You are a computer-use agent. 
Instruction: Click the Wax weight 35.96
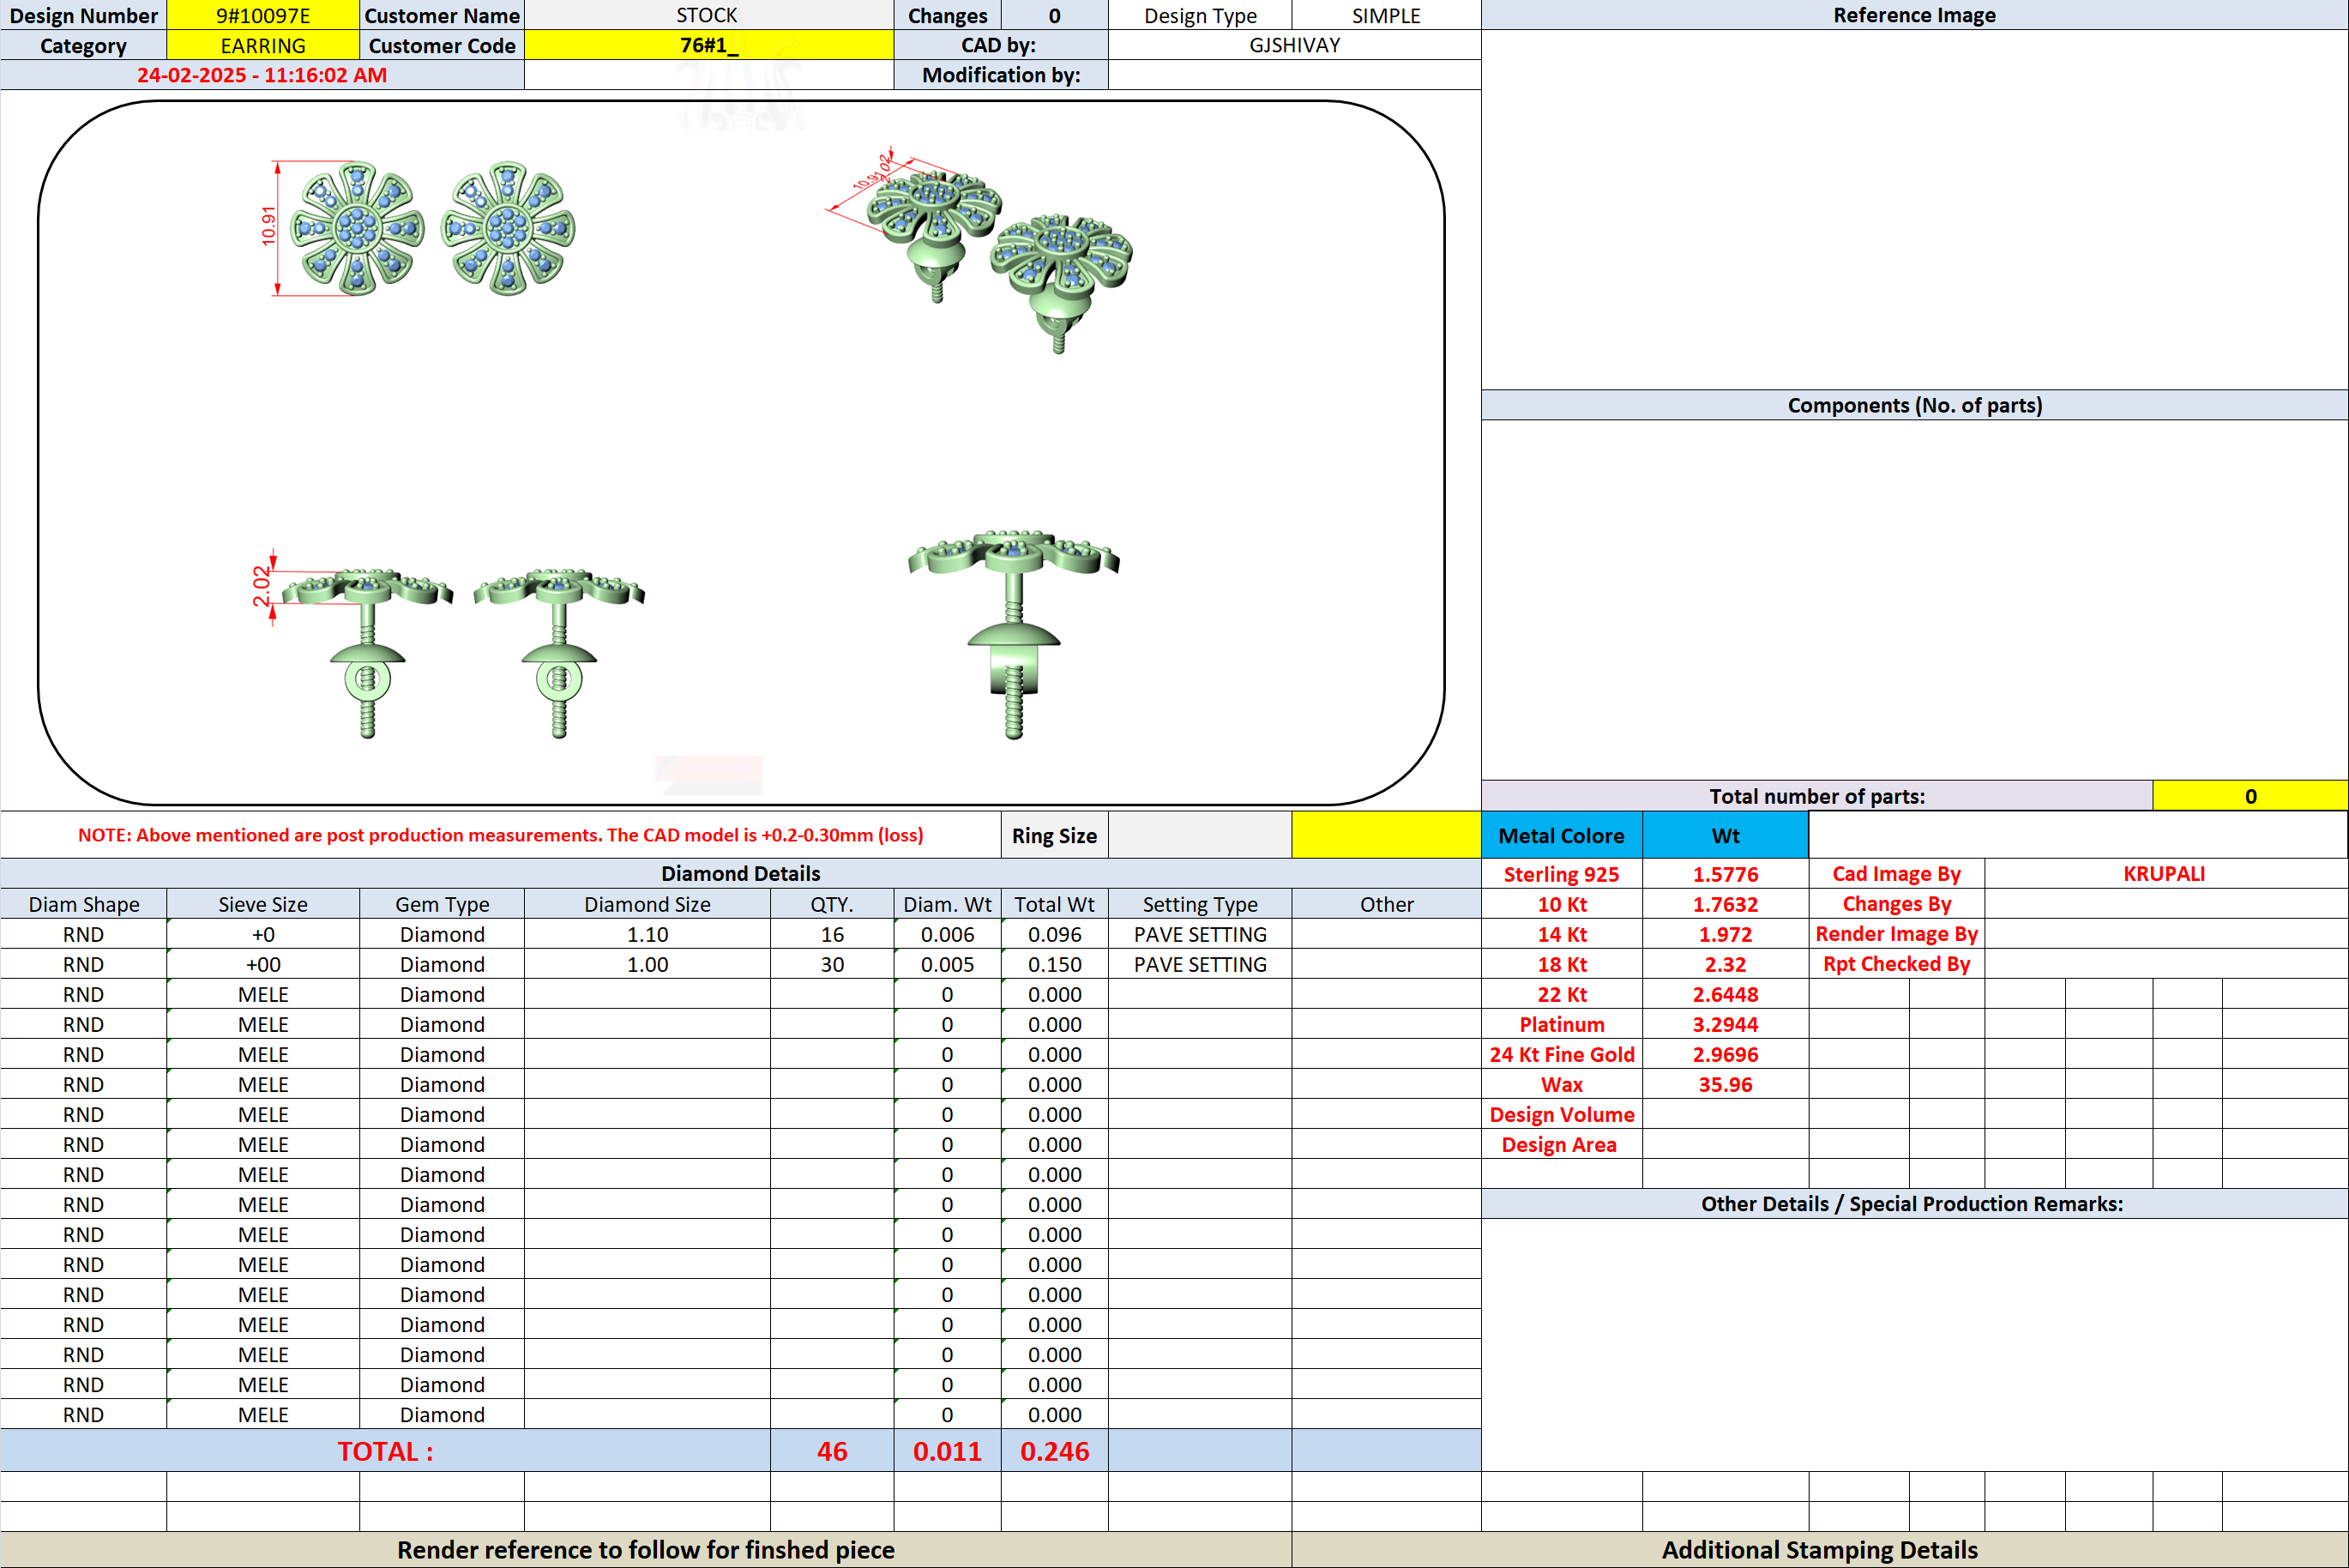click(x=1726, y=1084)
